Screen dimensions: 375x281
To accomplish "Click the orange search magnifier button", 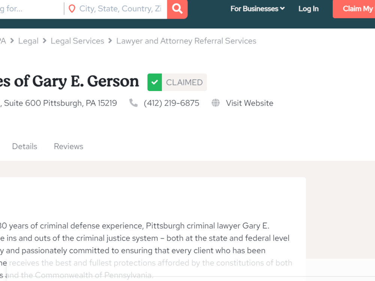I will tap(177, 9).
